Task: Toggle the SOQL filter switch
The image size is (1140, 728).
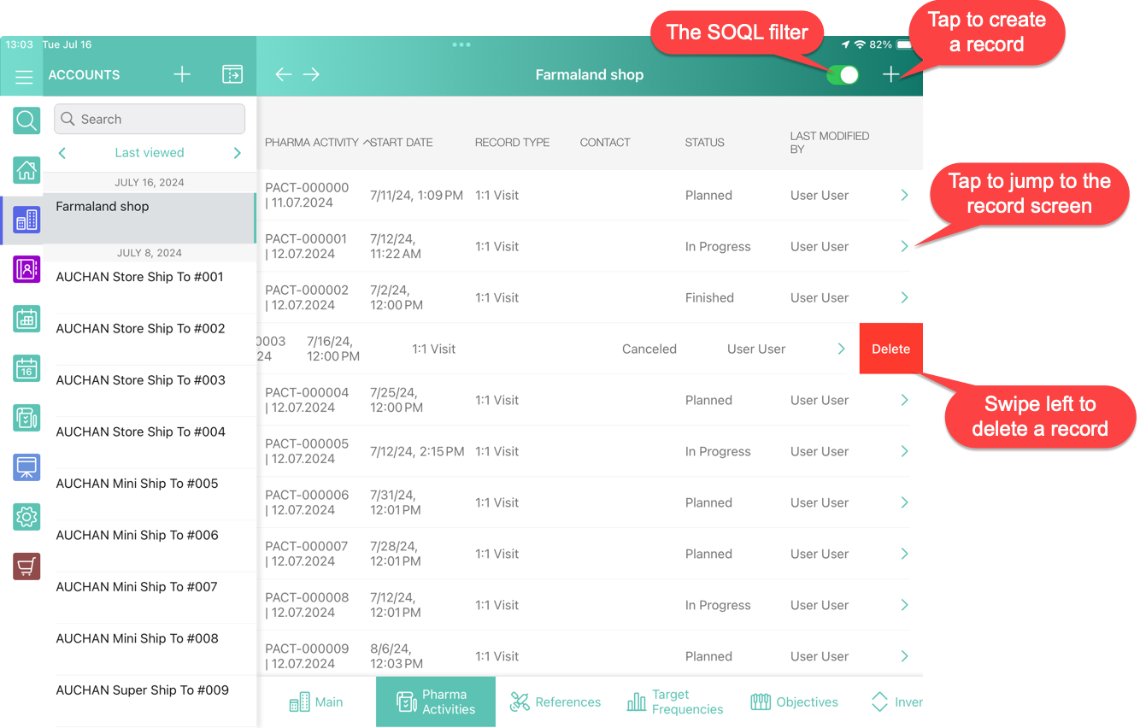Action: [842, 75]
